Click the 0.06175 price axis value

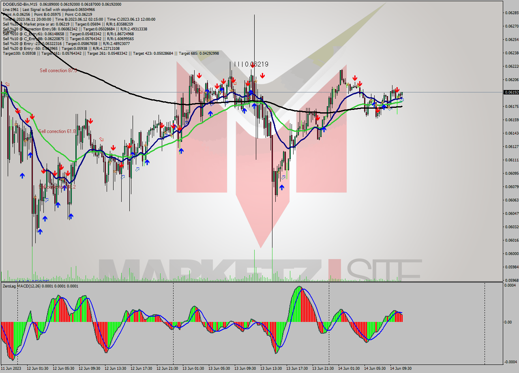(512, 106)
